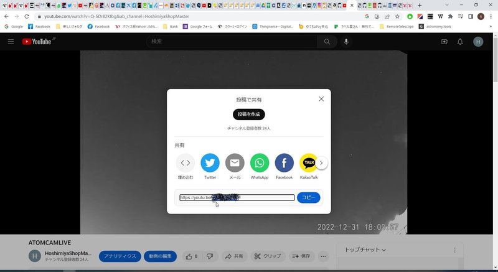Open the HoshimiyaShopMa... channel name link

[x=68, y=253]
